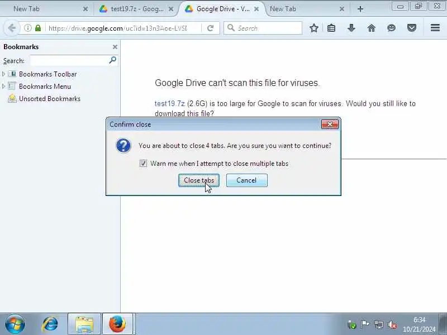The image size is (447, 335).
Task: Switch to the test19.7z Google Drive tab
Action: point(137,9)
